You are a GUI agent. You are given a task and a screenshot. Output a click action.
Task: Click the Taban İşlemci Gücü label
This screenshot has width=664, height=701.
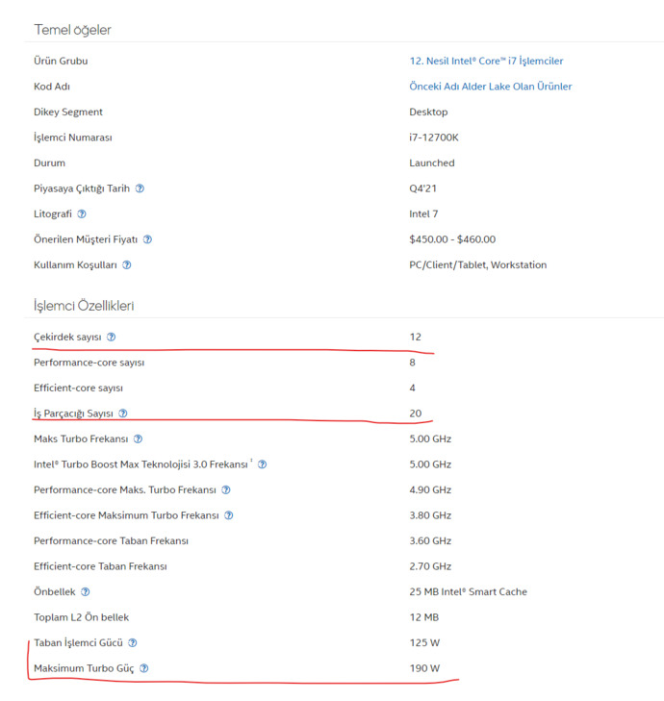pos(78,642)
